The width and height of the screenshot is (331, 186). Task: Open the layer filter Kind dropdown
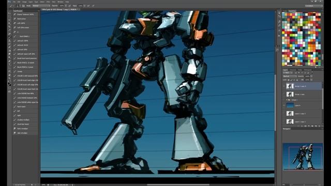pos(288,73)
